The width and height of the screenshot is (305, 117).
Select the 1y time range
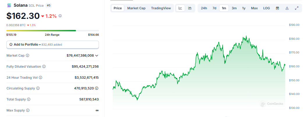(x=244, y=8)
